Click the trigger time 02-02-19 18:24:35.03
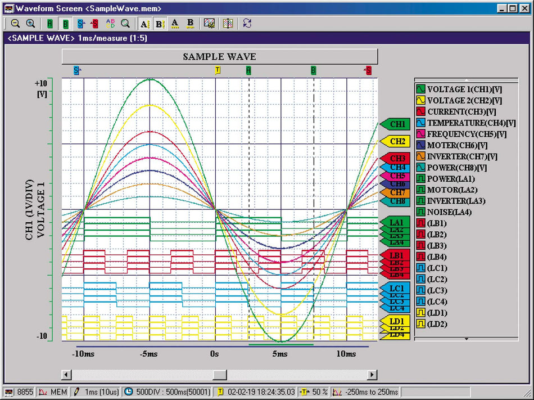534x400 pixels. pos(256,392)
